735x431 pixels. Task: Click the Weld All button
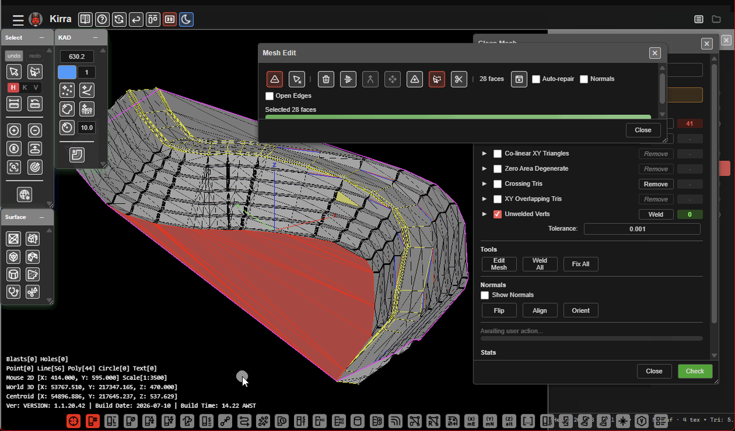[540, 264]
